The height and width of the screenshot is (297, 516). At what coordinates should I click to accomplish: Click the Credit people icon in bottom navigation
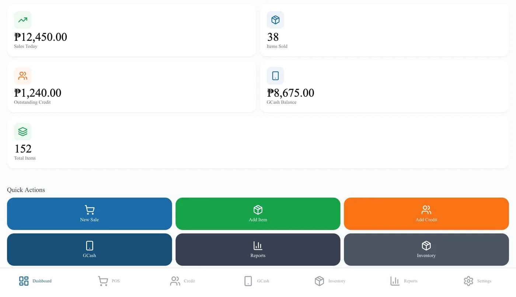[x=175, y=281]
